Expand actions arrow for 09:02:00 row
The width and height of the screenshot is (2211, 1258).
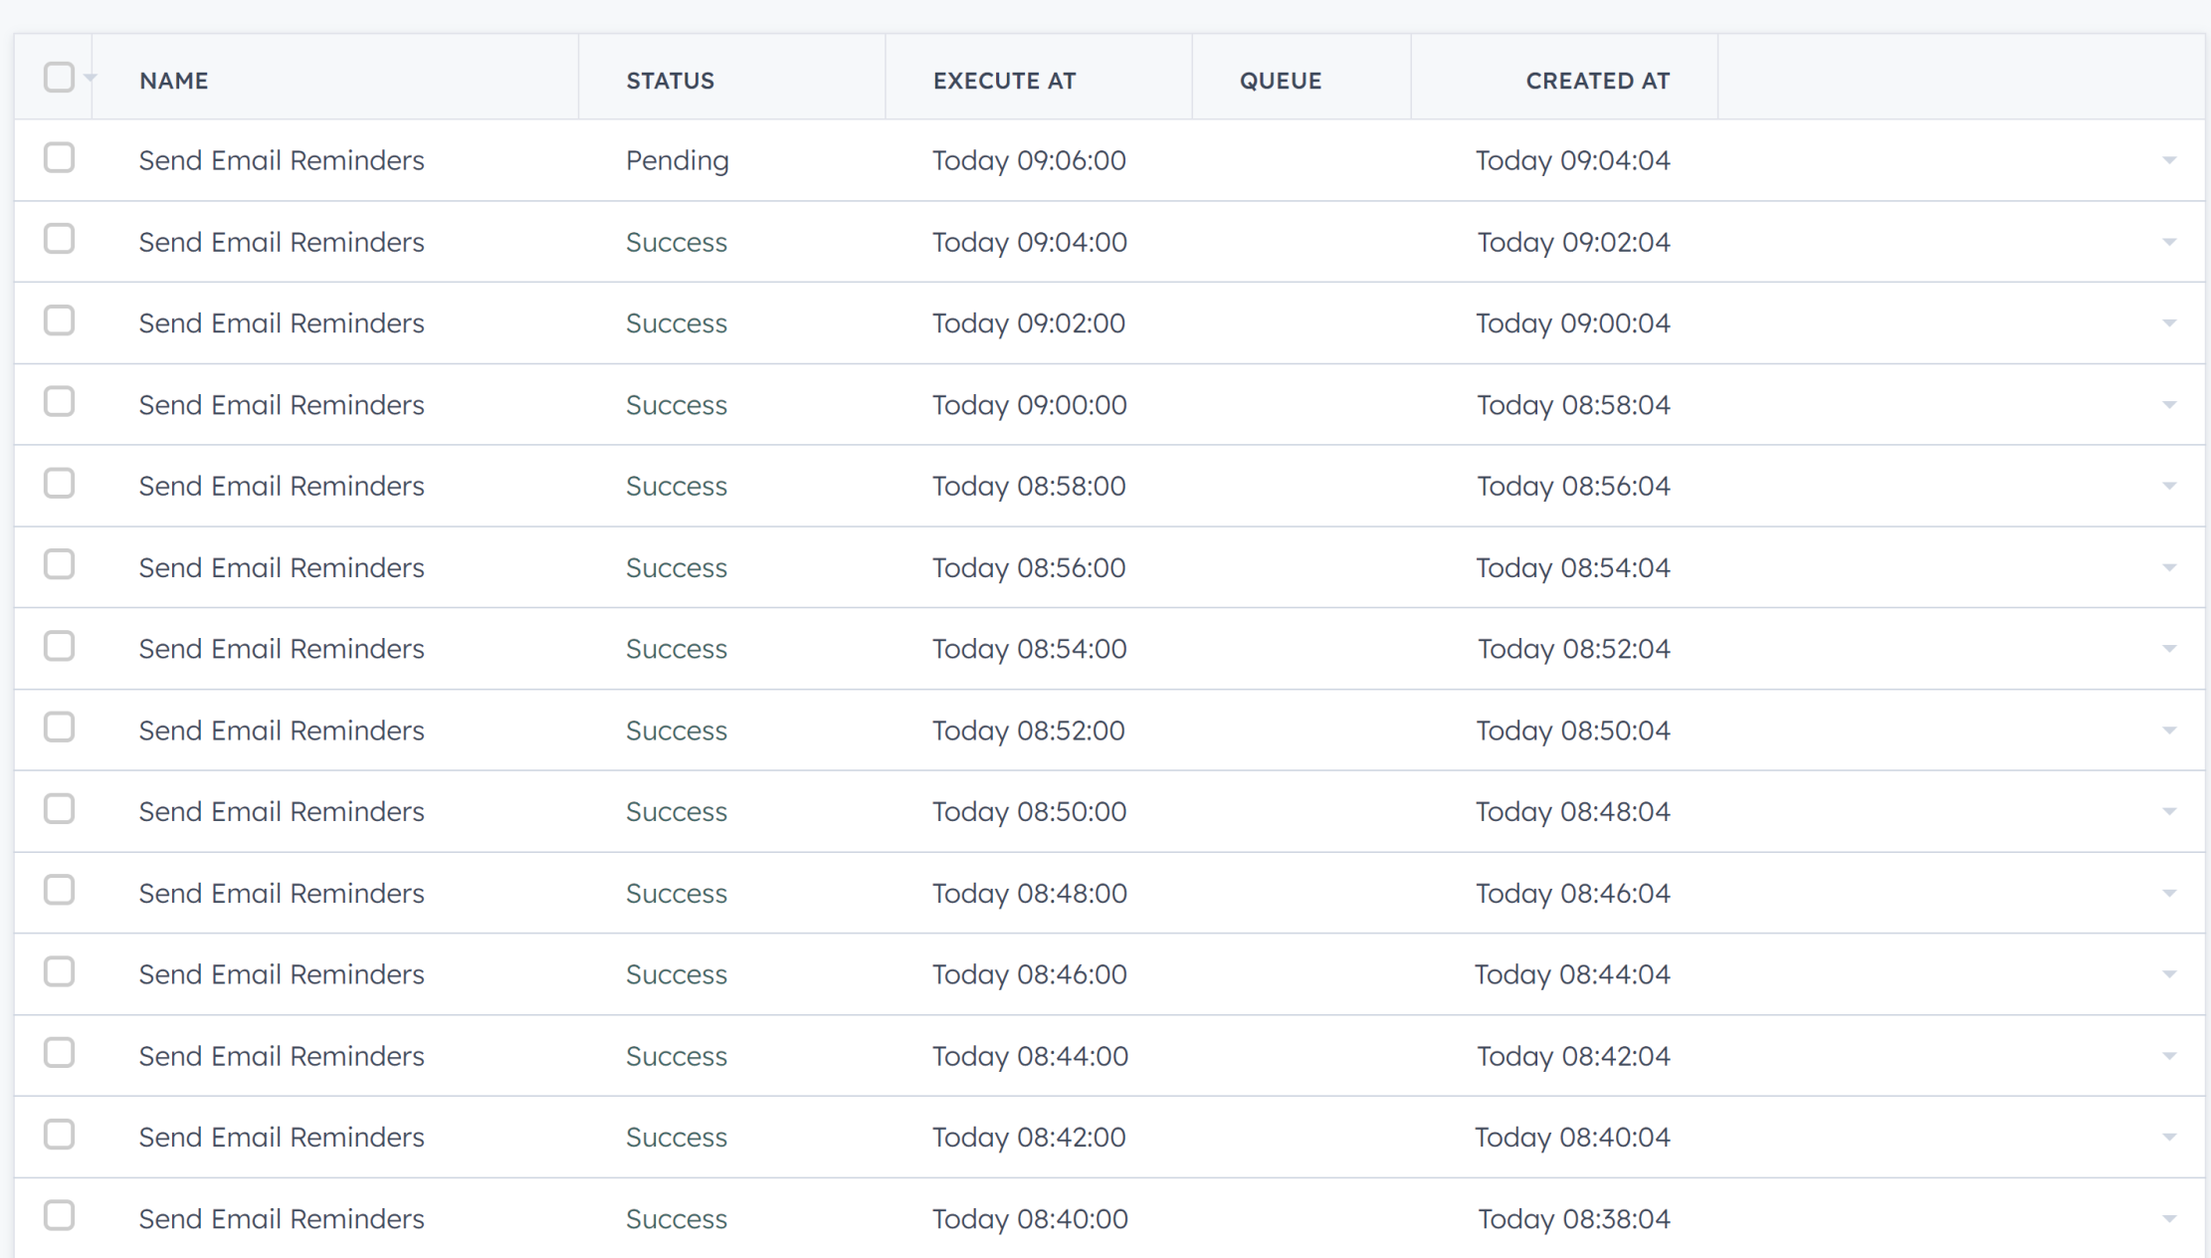click(2169, 323)
